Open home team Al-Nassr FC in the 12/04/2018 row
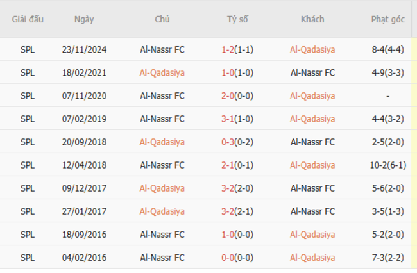This screenshot has width=417, height=273. (x=162, y=165)
